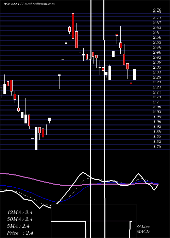Click the 2.03 price axis label
The height and width of the screenshot is (238, 170).
click(x=157, y=112)
